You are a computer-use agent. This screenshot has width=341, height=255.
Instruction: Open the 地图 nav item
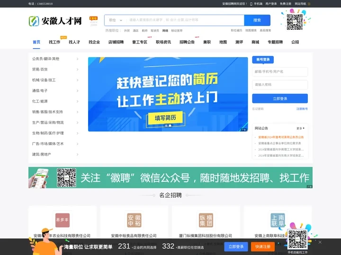pos(223,42)
